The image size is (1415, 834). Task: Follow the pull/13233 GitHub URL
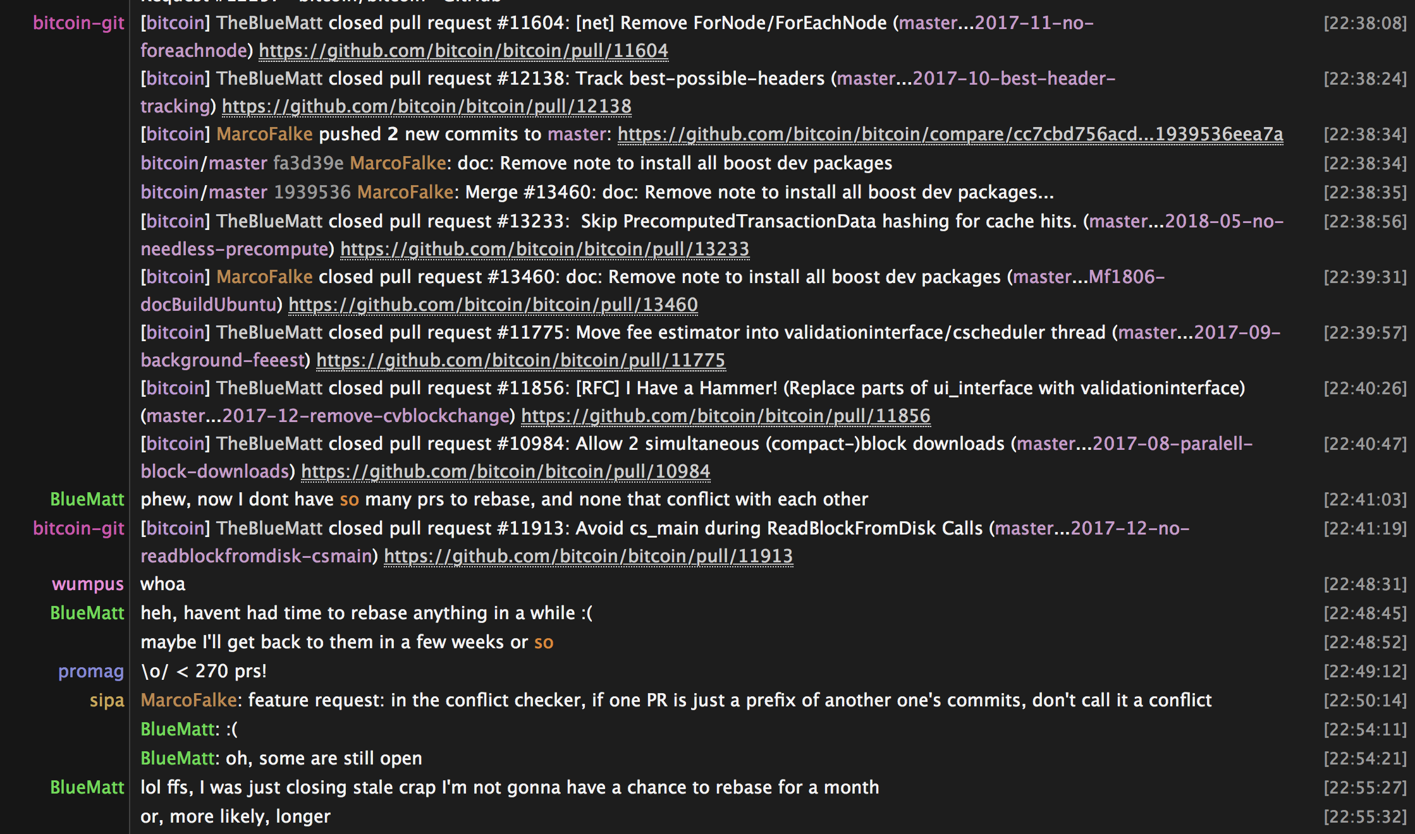point(544,249)
